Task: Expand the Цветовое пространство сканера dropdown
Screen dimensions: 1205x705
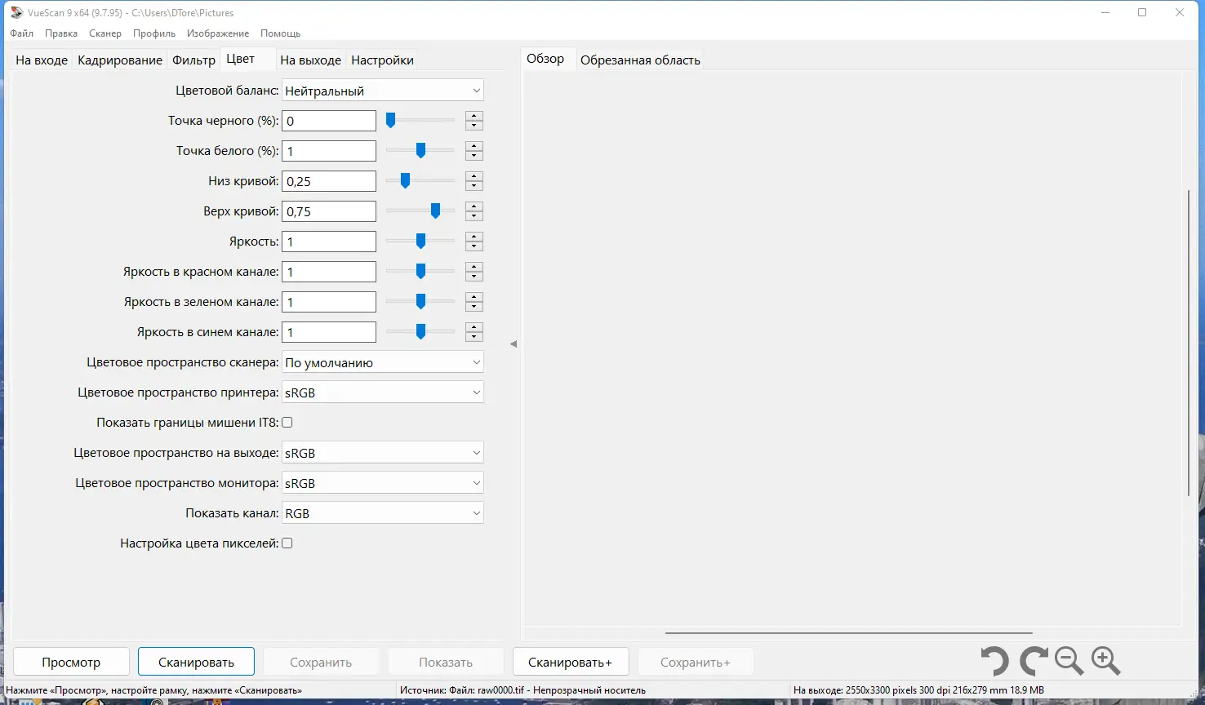Action: click(383, 362)
